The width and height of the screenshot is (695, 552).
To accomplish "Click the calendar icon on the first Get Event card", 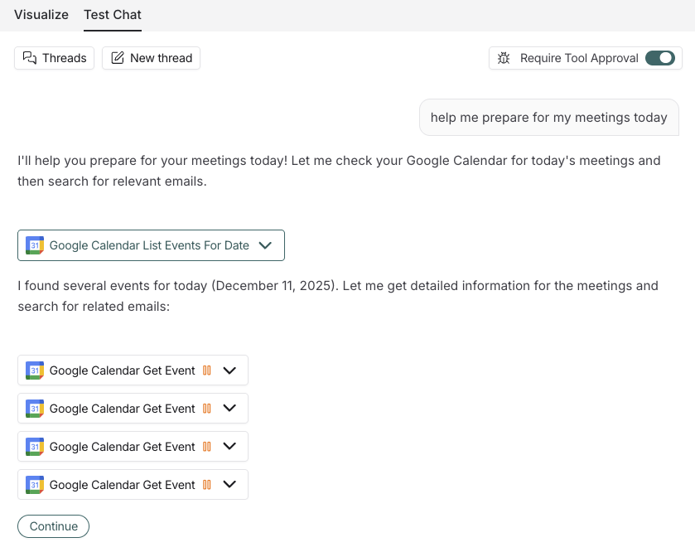I will 34,370.
